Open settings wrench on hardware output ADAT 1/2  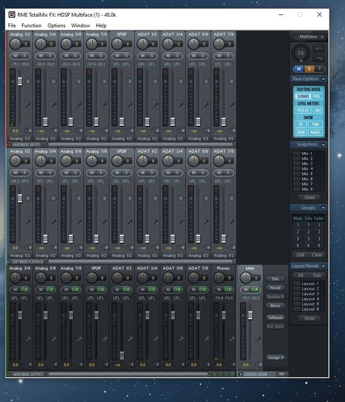130,339
